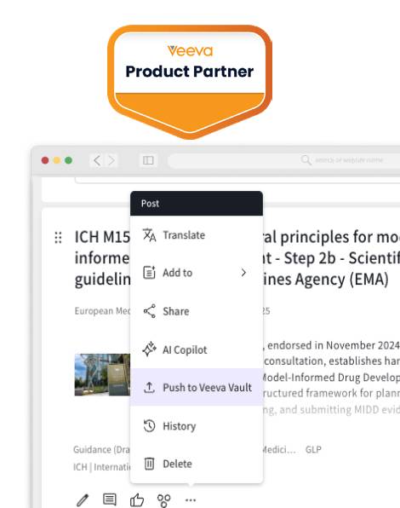Click the Post menu header
Viewport: 400px width, 508px height.
tap(197, 204)
